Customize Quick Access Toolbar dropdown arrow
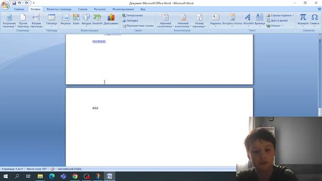 pos(34,3)
